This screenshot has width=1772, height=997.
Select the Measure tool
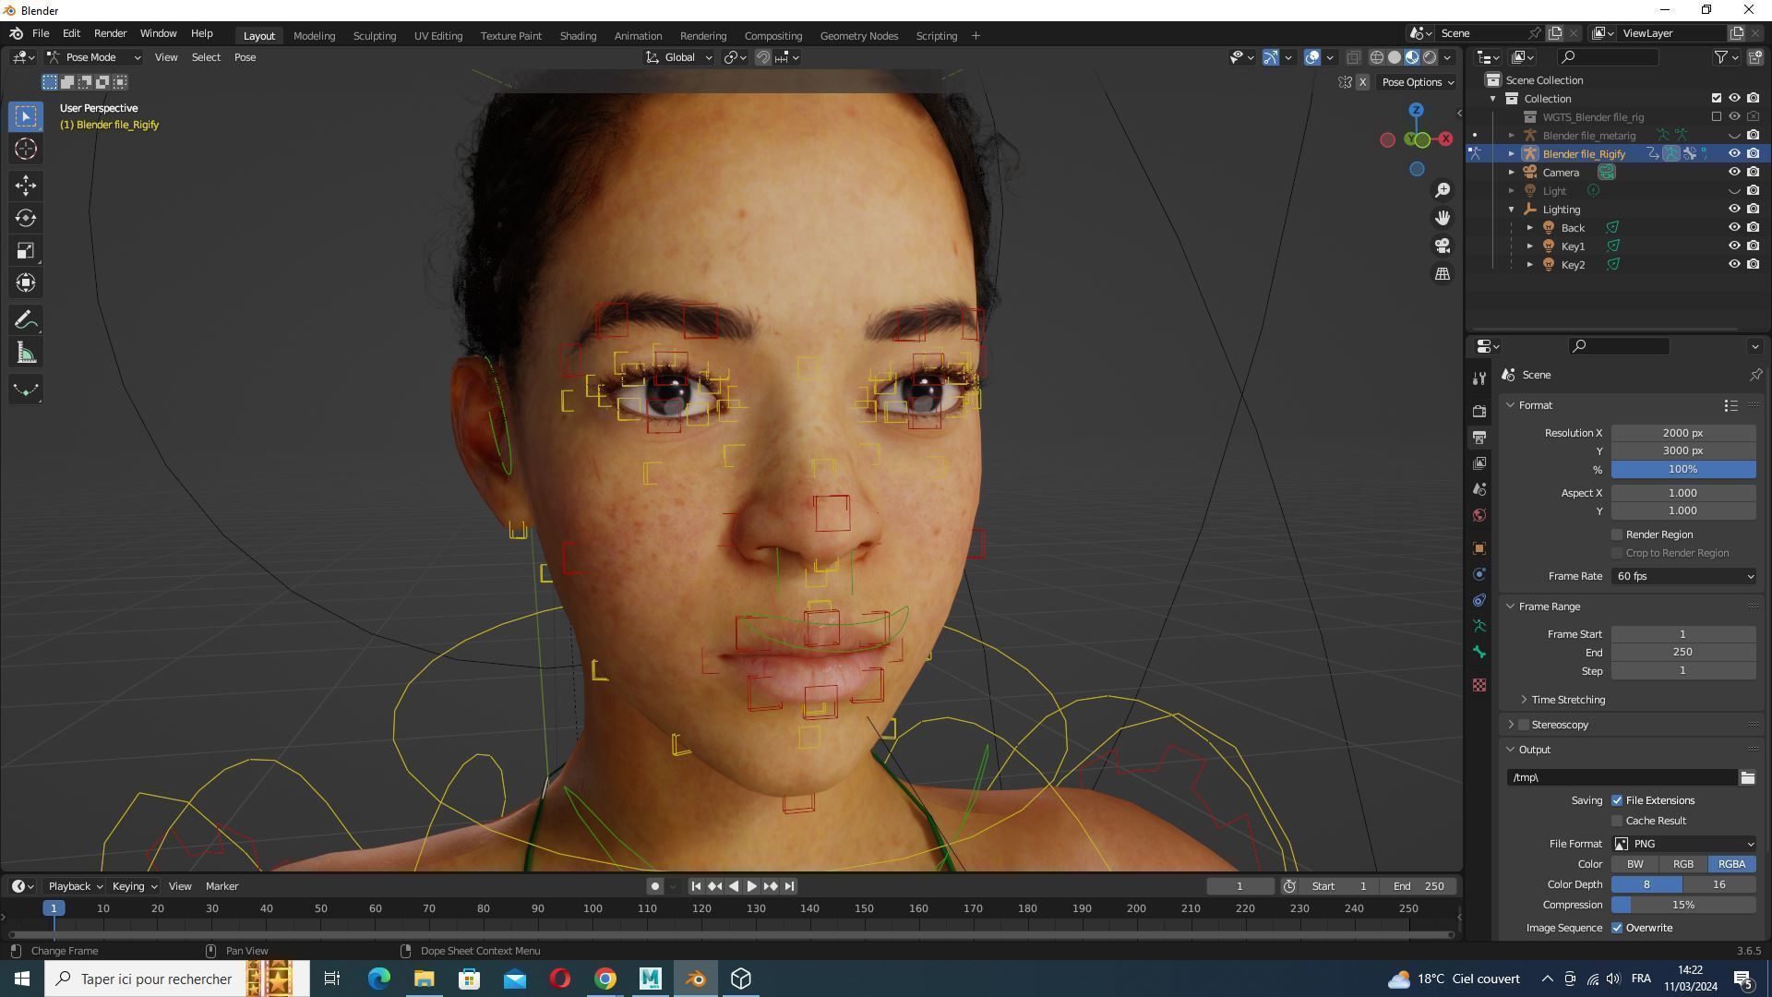coord(25,354)
